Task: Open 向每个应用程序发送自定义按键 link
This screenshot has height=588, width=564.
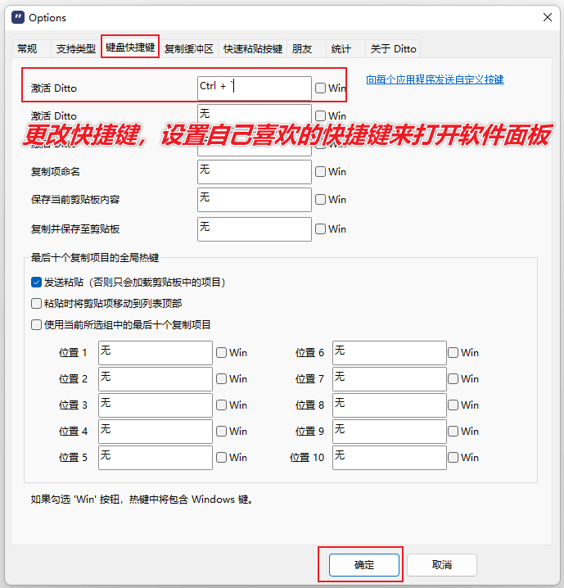Action: pos(435,79)
